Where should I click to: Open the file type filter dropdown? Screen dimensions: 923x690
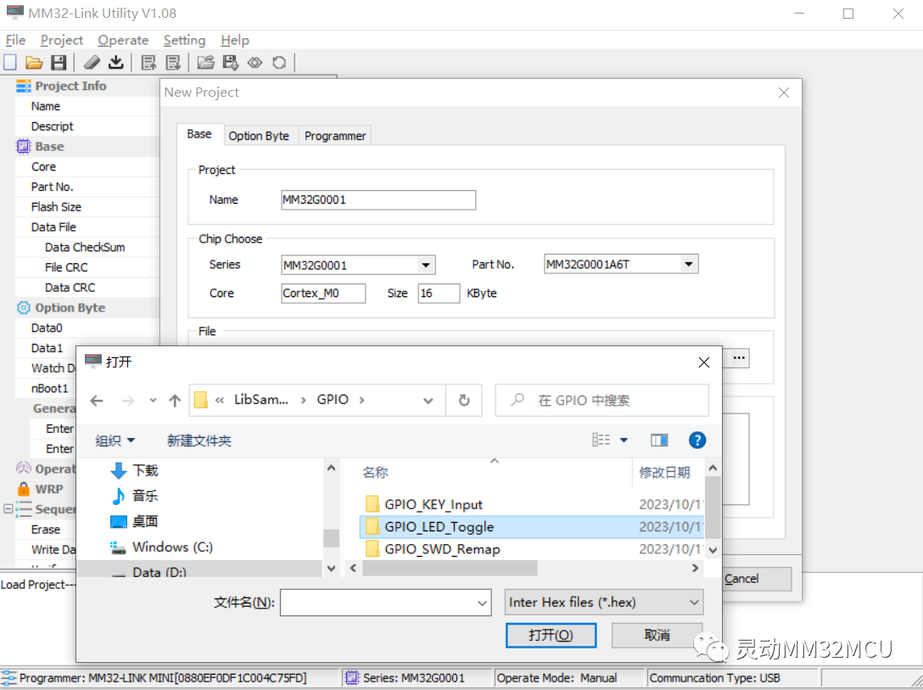click(x=604, y=603)
